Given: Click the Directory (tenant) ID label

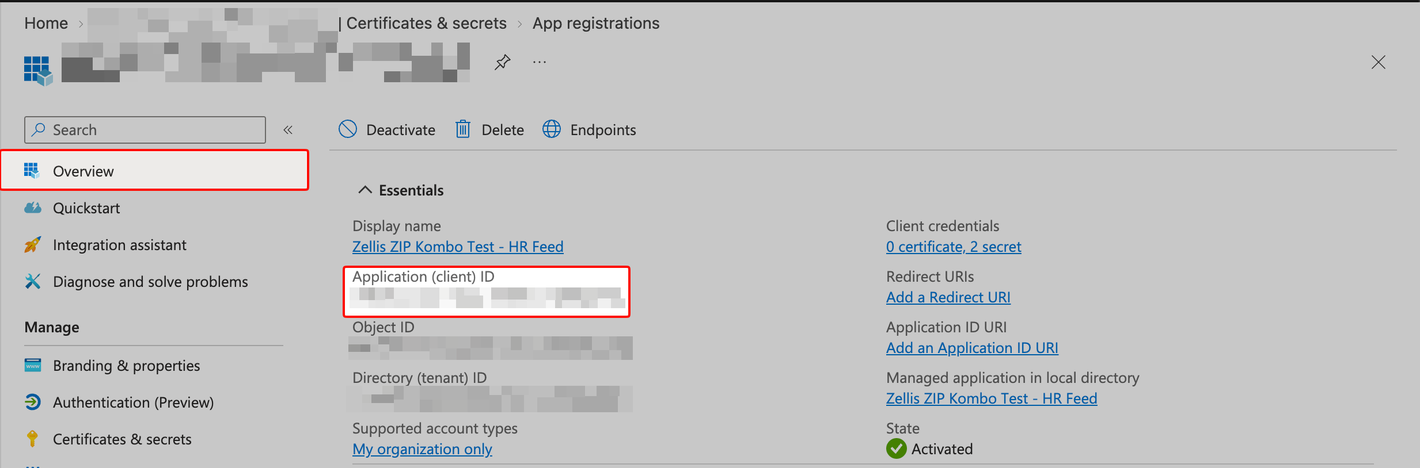Looking at the screenshot, I should coord(420,378).
